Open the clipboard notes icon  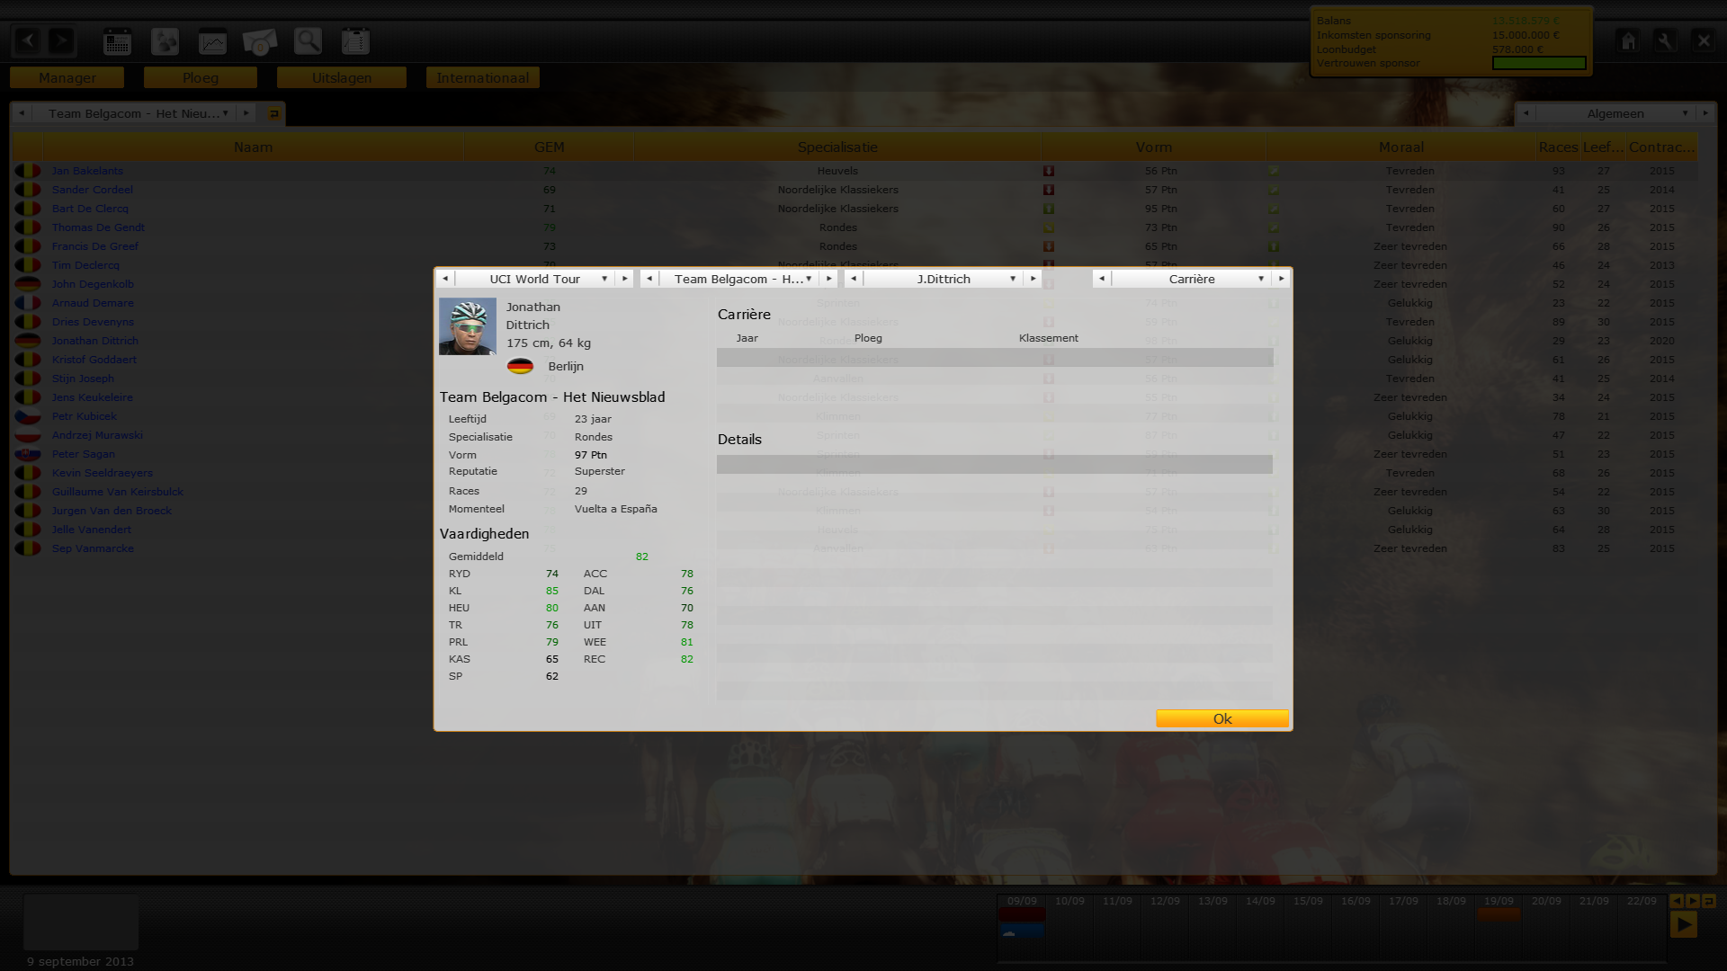click(x=355, y=41)
